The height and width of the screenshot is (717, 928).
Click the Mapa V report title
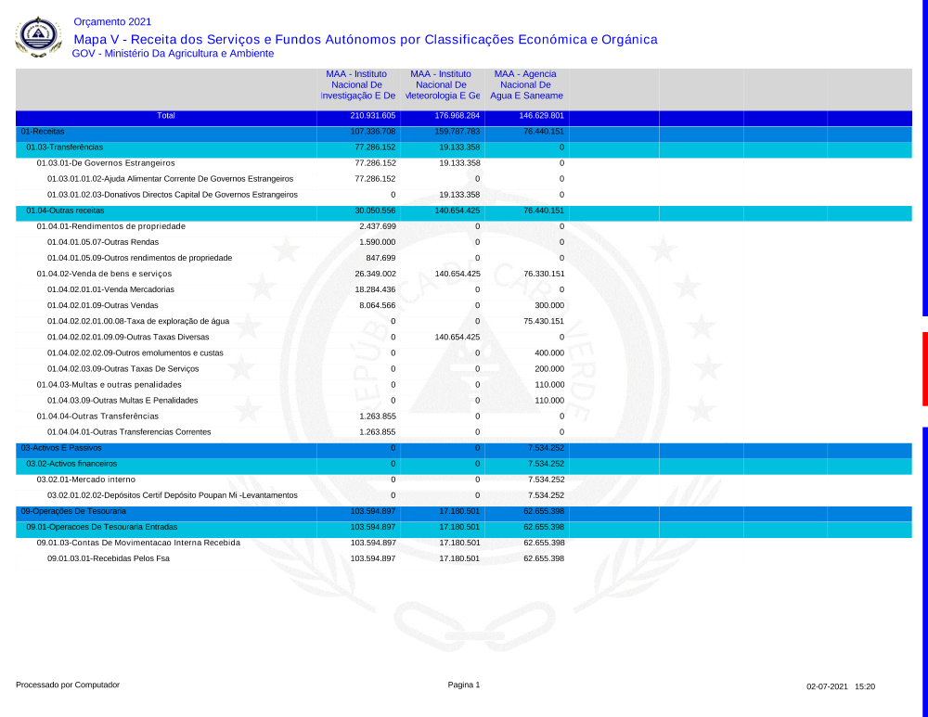click(365, 39)
